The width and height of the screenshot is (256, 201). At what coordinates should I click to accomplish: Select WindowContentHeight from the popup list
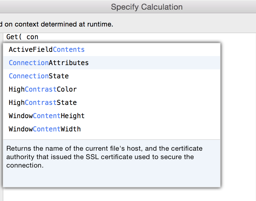pyautogui.click(x=46, y=116)
